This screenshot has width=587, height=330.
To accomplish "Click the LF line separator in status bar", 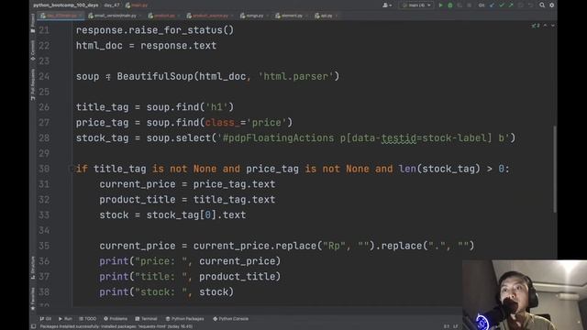I will [456, 326].
